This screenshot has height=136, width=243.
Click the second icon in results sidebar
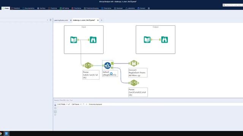pyautogui.click(x=55, y=108)
